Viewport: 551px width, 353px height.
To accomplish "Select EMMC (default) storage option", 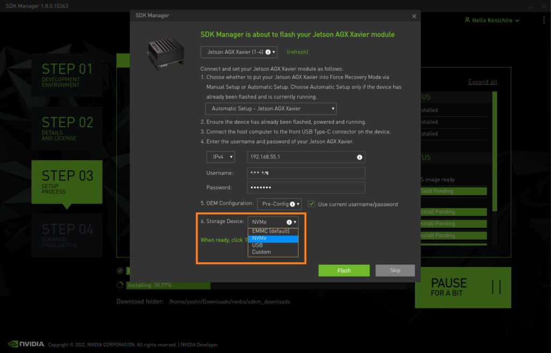I will (273, 231).
